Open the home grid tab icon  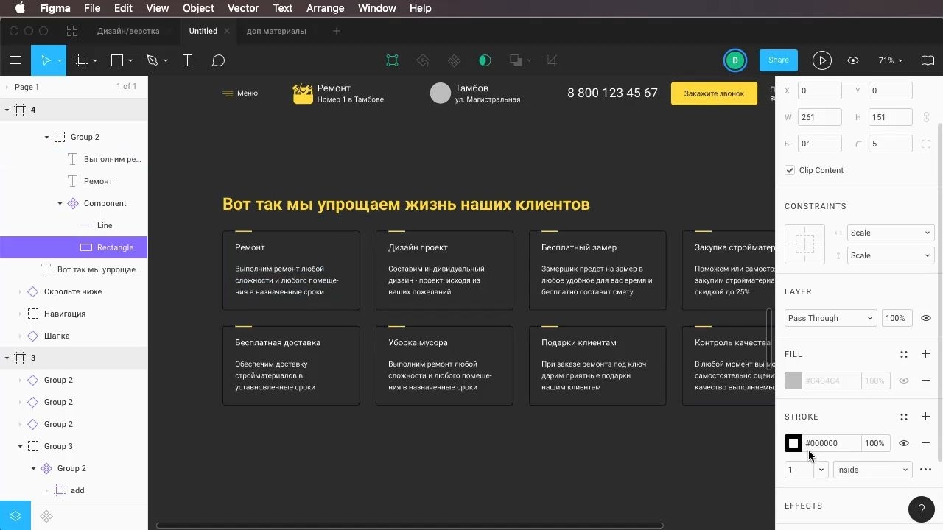click(x=72, y=31)
